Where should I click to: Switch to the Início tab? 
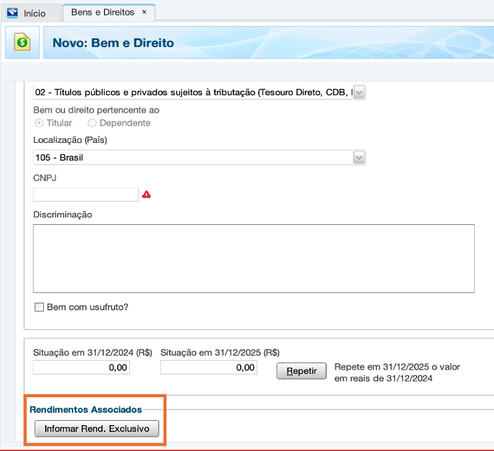[34, 13]
